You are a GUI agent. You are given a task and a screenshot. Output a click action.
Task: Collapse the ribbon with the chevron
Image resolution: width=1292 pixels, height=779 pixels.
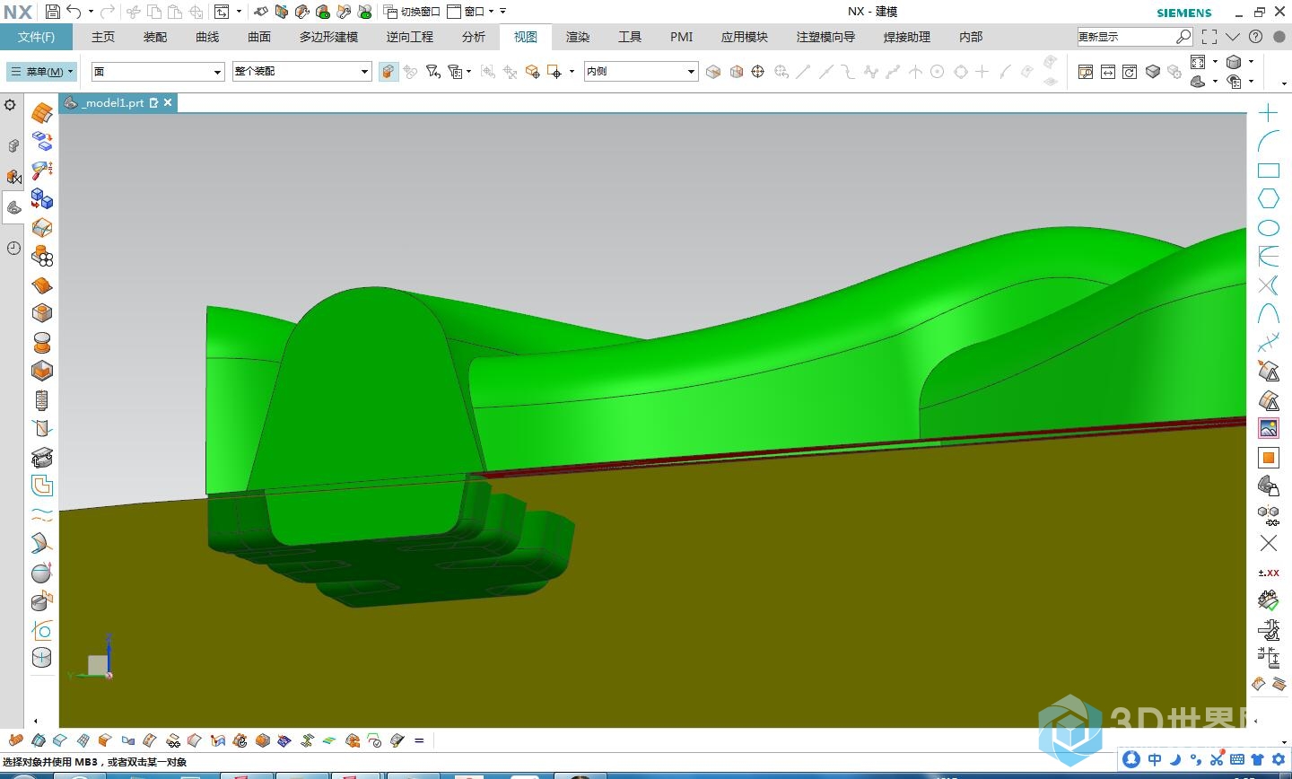(1233, 37)
